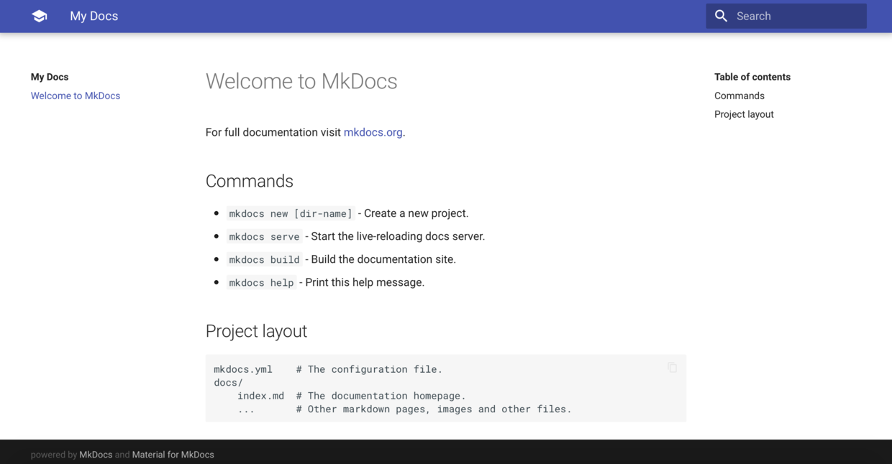Click "index.md" in the code block
The image size is (892, 464).
click(260, 396)
